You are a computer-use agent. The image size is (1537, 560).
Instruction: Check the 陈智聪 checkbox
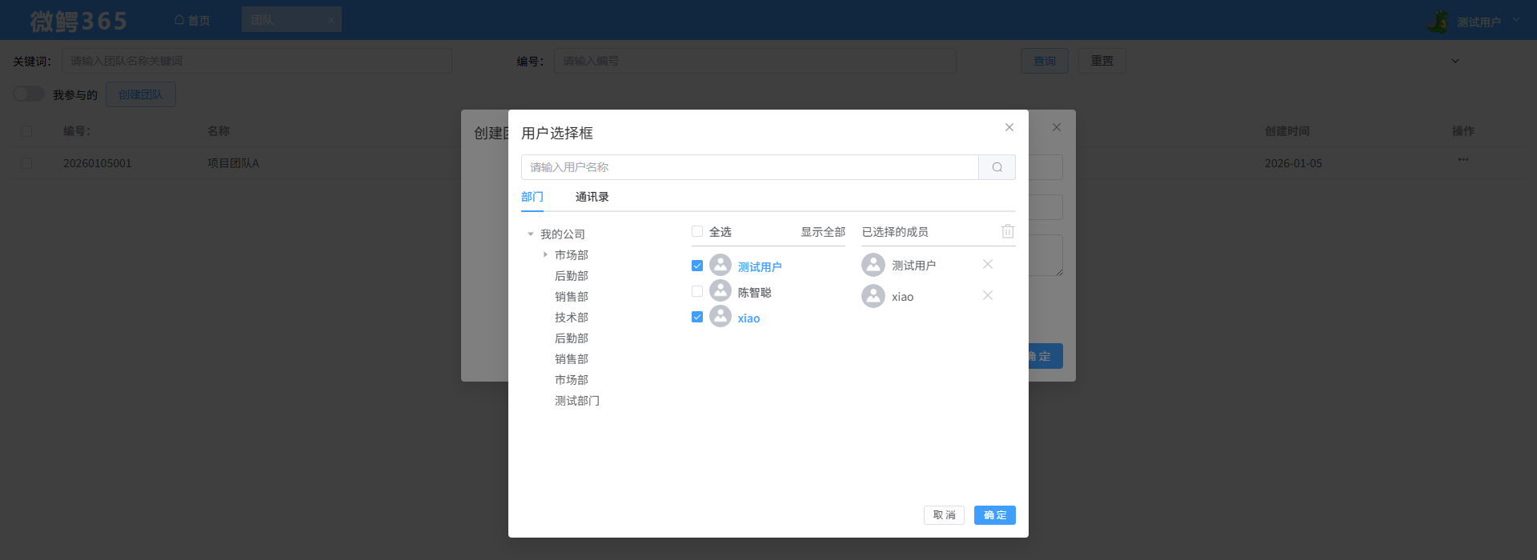[x=697, y=291]
